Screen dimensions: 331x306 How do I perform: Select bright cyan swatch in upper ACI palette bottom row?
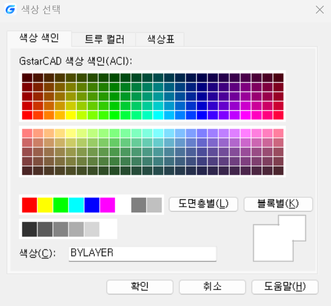click(x=158, y=115)
